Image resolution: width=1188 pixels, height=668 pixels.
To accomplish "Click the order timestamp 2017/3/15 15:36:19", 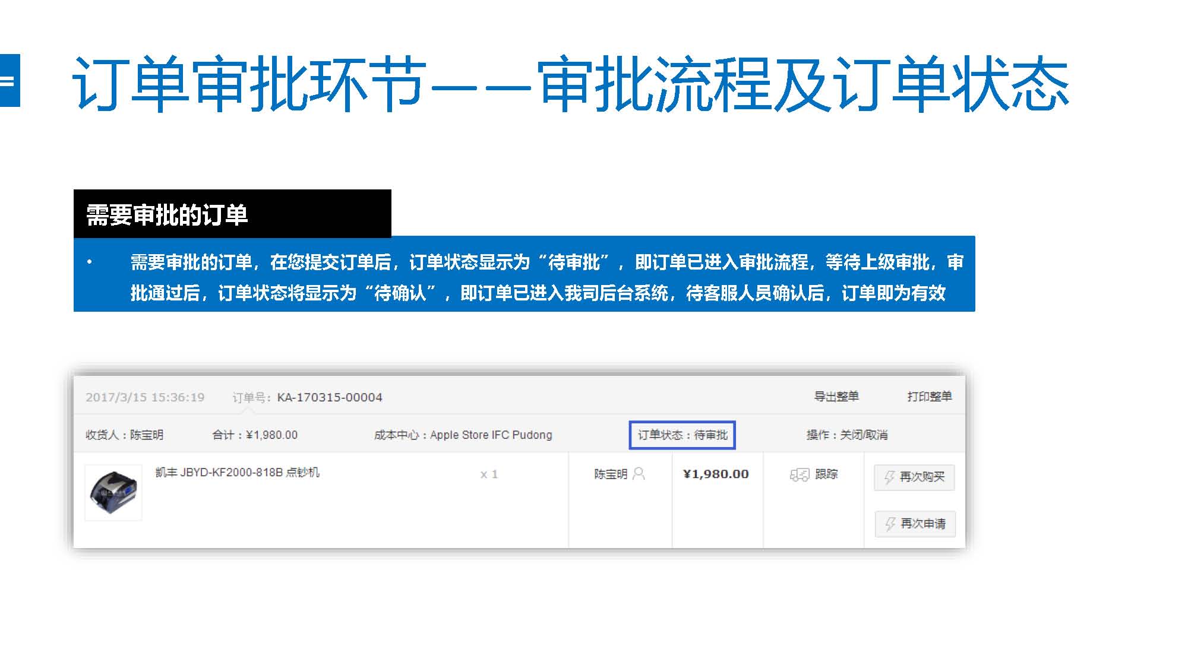I will click(145, 397).
